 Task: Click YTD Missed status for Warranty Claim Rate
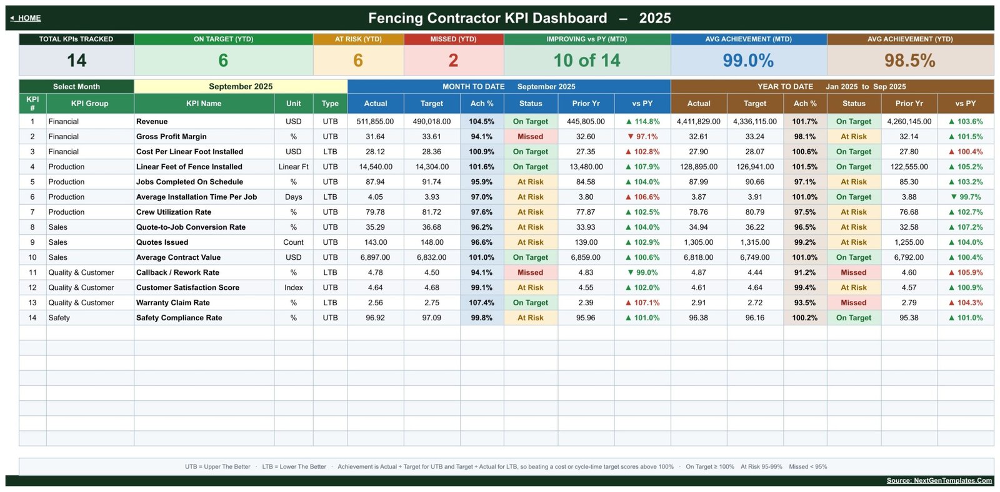click(854, 303)
